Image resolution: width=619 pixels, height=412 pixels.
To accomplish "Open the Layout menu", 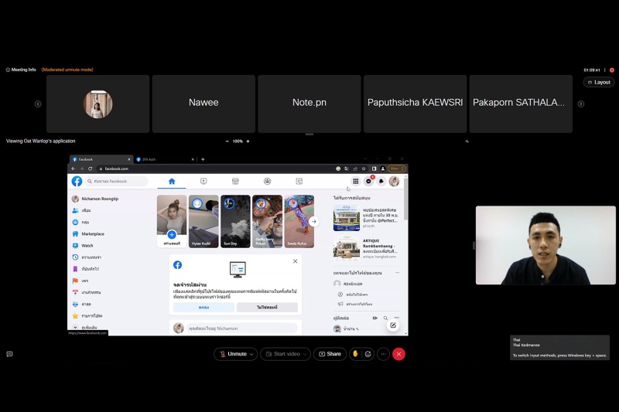I will [x=599, y=82].
